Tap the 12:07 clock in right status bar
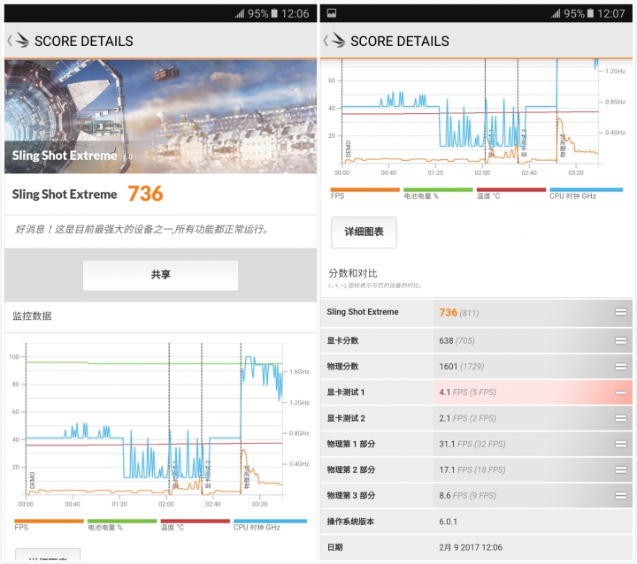 pos(611,14)
